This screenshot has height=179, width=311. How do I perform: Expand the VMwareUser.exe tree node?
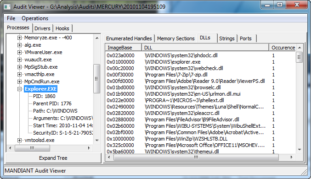[x=19, y=52]
